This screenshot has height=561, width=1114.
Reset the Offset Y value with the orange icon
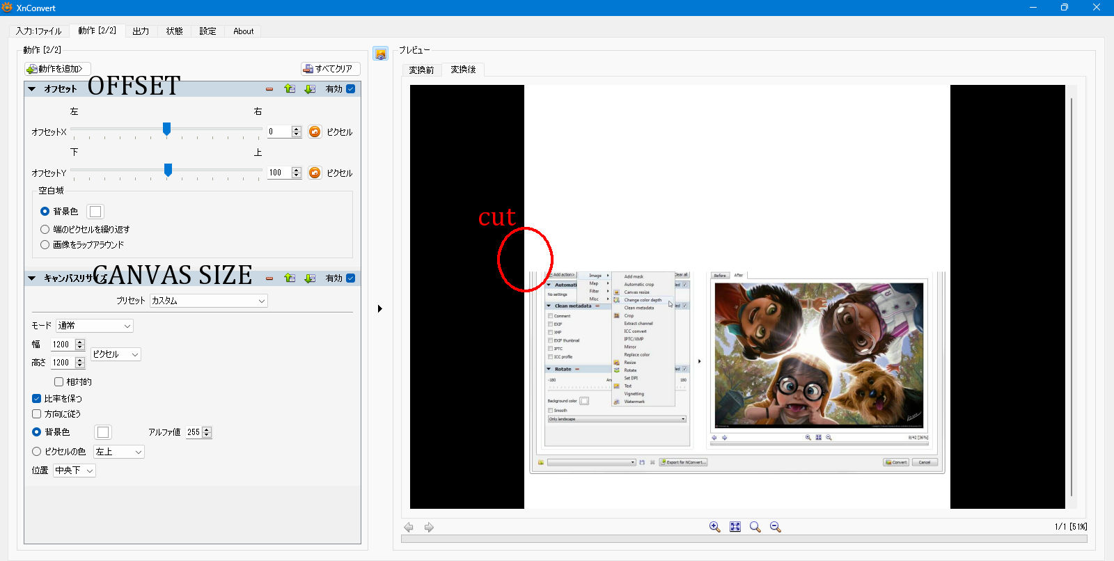tap(315, 173)
